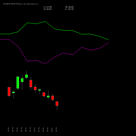Click the 26 Nov date label
The image size is (136, 136).
click(30, 129)
